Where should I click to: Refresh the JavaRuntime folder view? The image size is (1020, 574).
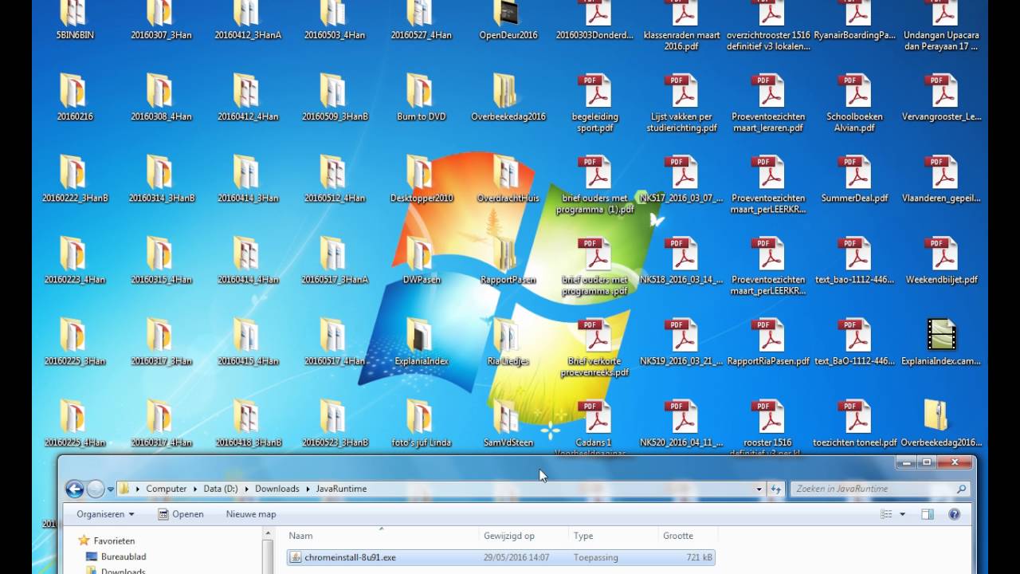click(x=775, y=489)
